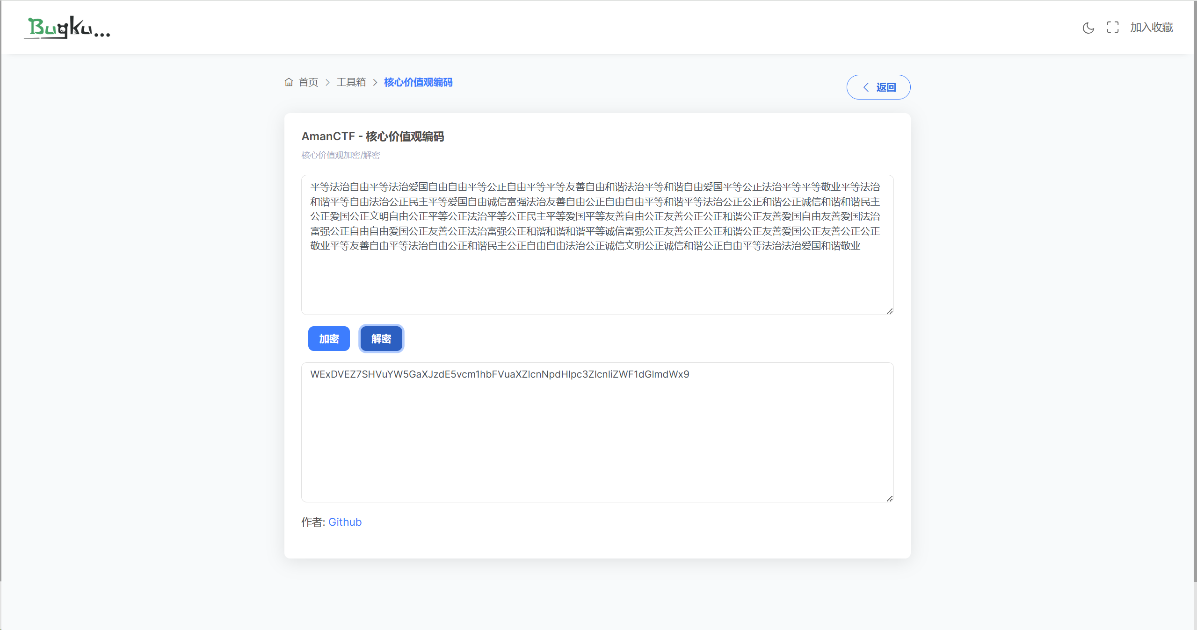Focus the core-values ciphertext input textarea
The height and width of the screenshot is (630, 1197).
597,280
